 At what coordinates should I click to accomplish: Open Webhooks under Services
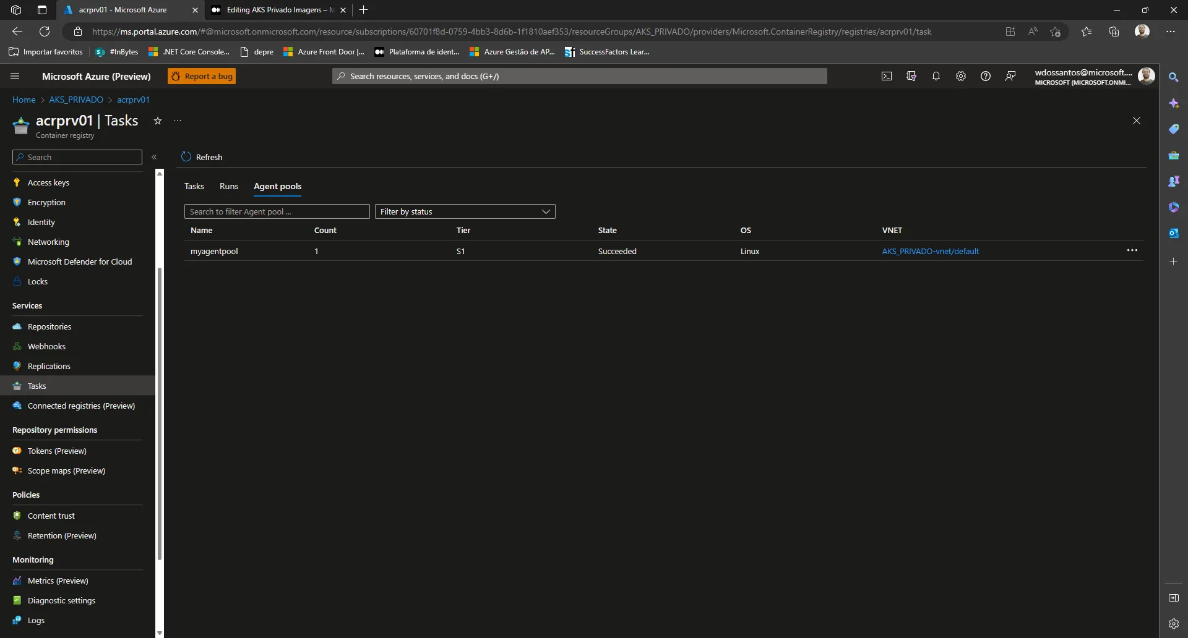tap(46, 346)
